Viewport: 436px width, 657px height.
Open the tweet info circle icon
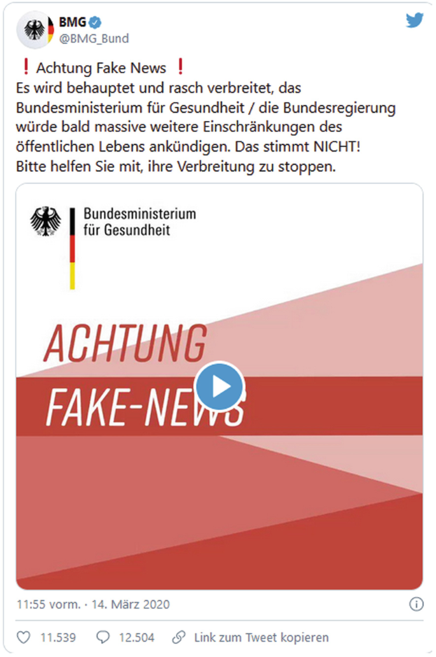tap(416, 604)
